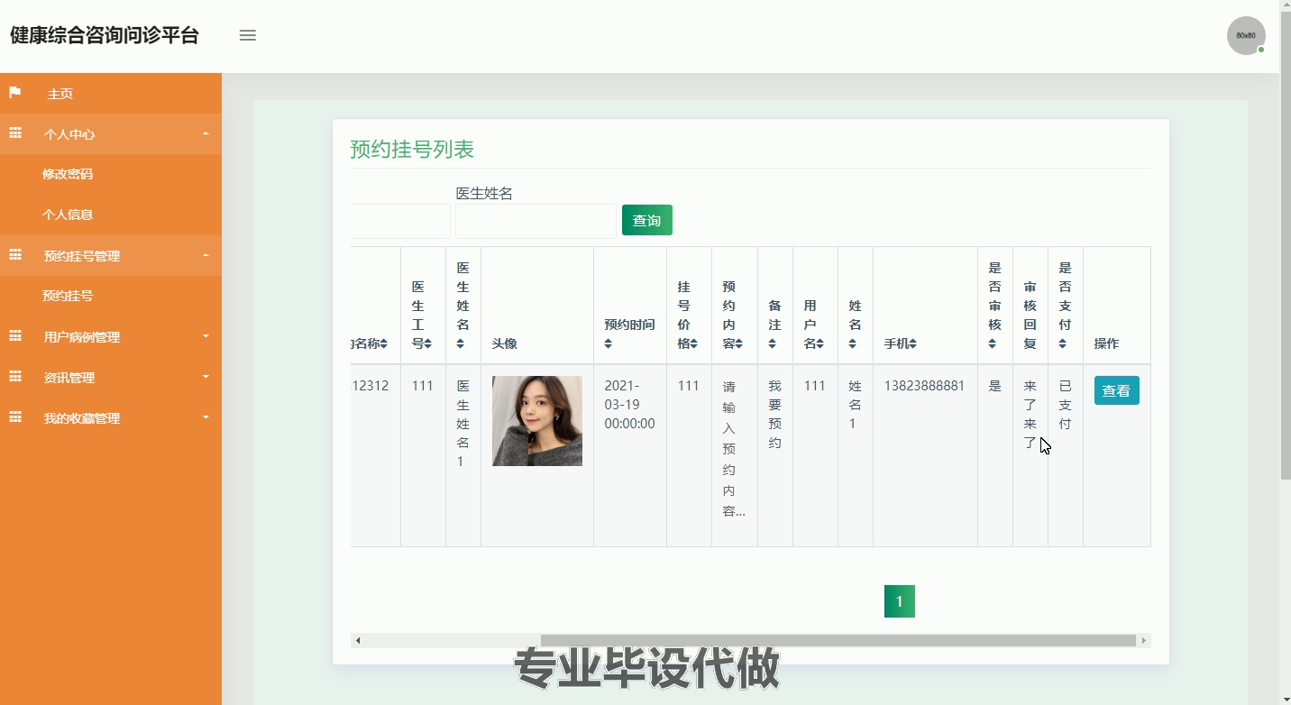Sort by 医生工号 column arrows
The width and height of the screenshot is (1291, 705).
(428, 343)
